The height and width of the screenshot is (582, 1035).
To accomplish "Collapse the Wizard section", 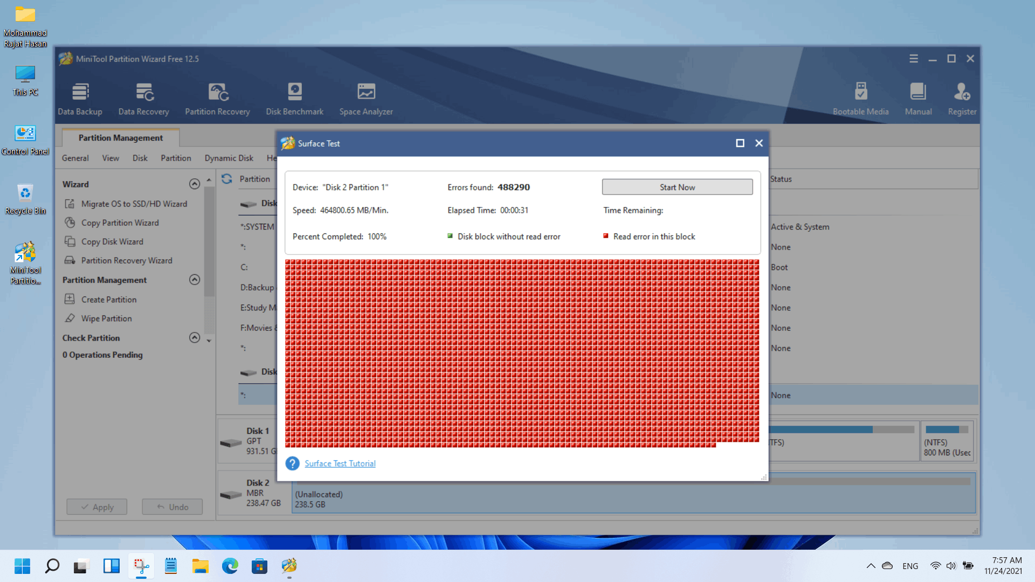I will (195, 184).
